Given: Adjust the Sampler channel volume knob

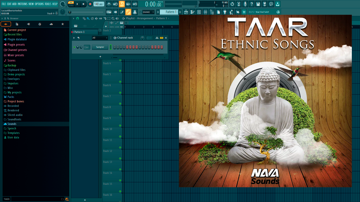Looking at the screenshot, I should coord(81,47).
